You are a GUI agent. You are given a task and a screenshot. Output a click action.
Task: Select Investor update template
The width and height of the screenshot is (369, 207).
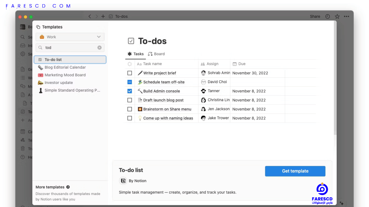pos(70,83)
